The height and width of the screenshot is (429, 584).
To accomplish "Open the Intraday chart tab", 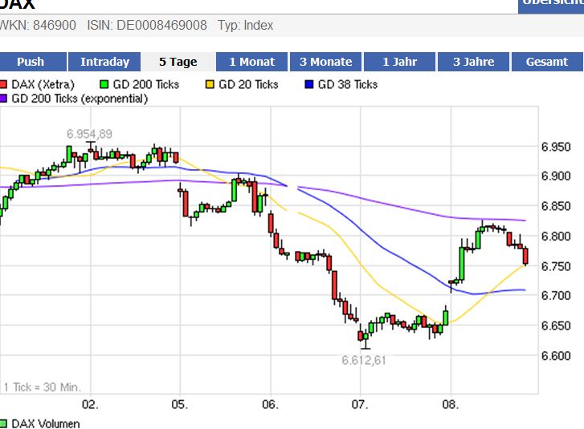I will 104,62.
